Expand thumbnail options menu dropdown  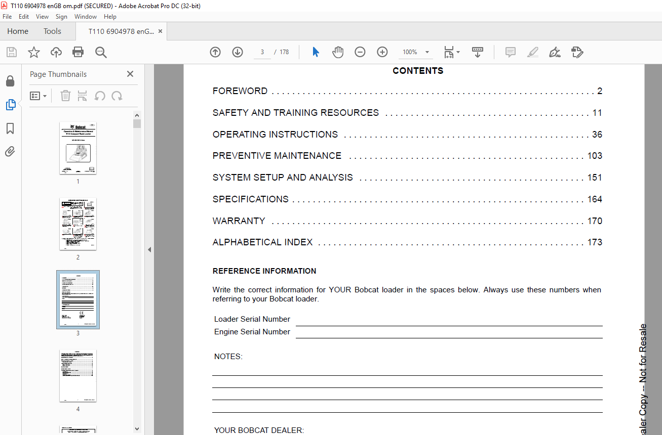[38, 96]
